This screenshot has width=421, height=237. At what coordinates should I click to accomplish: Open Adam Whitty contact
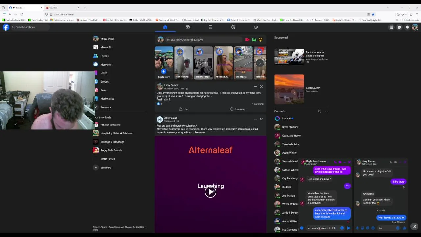click(289, 153)
